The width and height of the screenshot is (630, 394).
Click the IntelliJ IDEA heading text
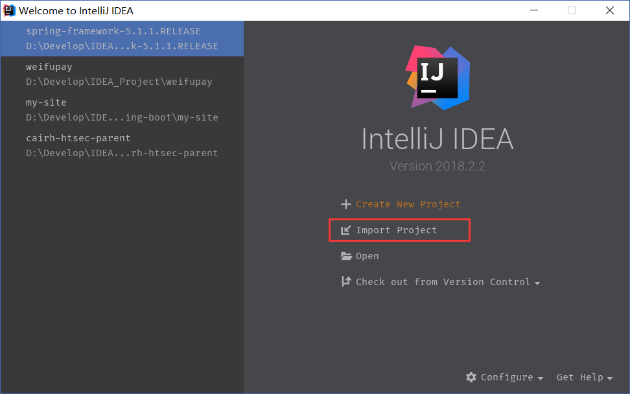point(437,139)
